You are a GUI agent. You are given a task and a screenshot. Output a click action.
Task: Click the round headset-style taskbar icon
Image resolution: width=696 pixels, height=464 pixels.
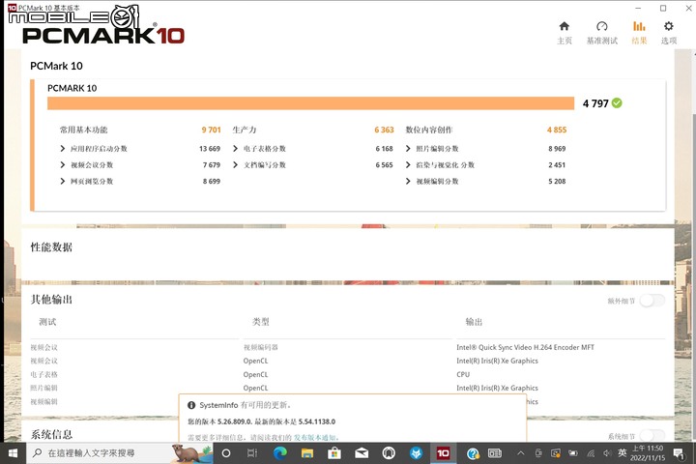coord(389,453)
